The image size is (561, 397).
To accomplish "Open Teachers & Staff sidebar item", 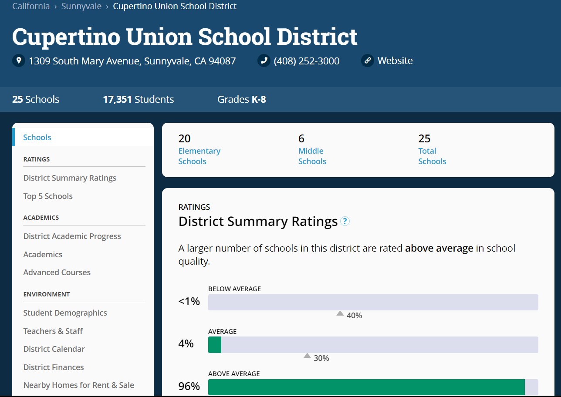I will click(x=53, y=331).
